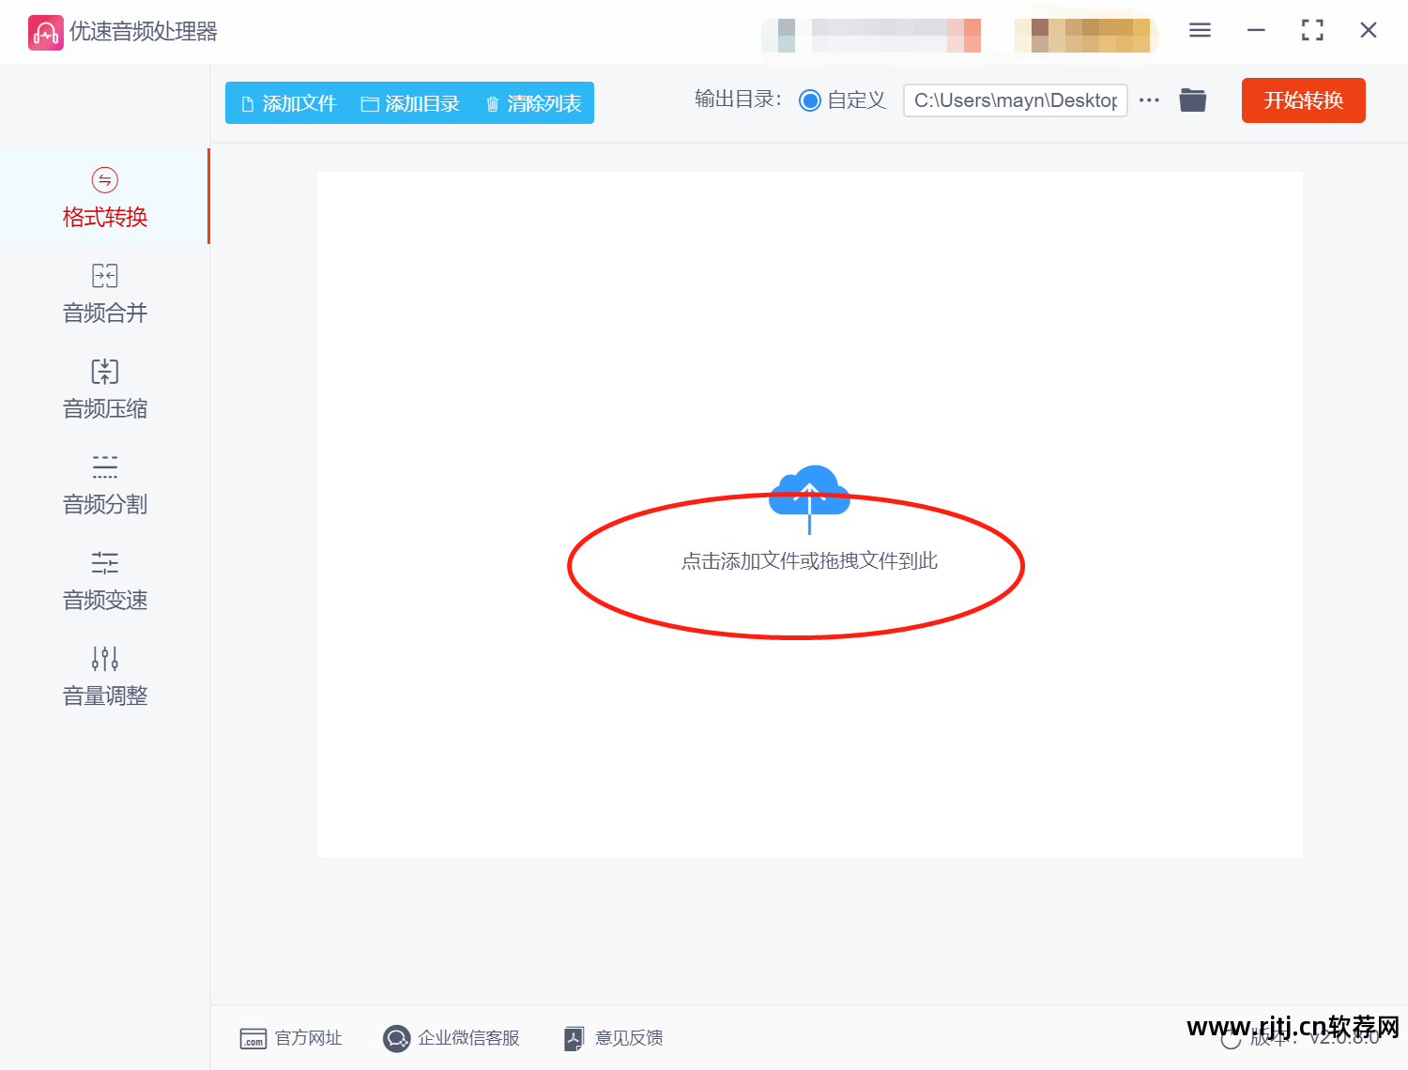Close the 优速音频处理器 window

tap(1369, 30)
